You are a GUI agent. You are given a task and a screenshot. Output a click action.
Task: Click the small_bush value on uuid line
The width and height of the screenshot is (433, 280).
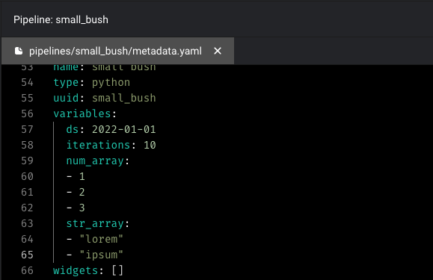point(124,98)
